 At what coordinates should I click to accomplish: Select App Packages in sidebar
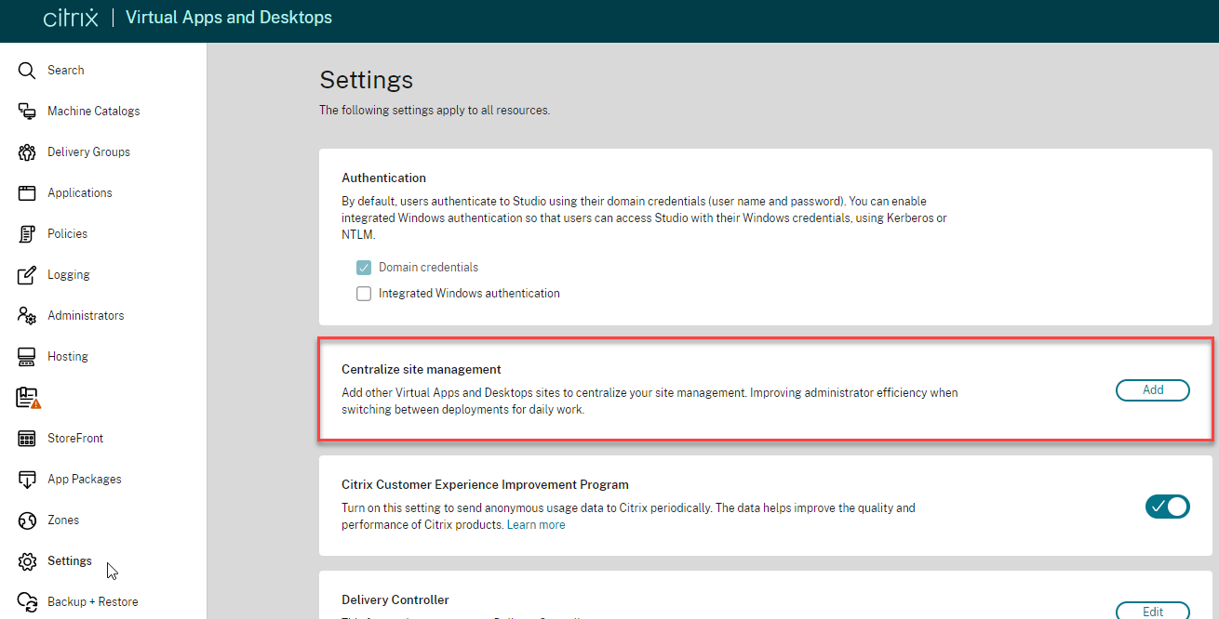pyautogui.click(x=85, y=480)
